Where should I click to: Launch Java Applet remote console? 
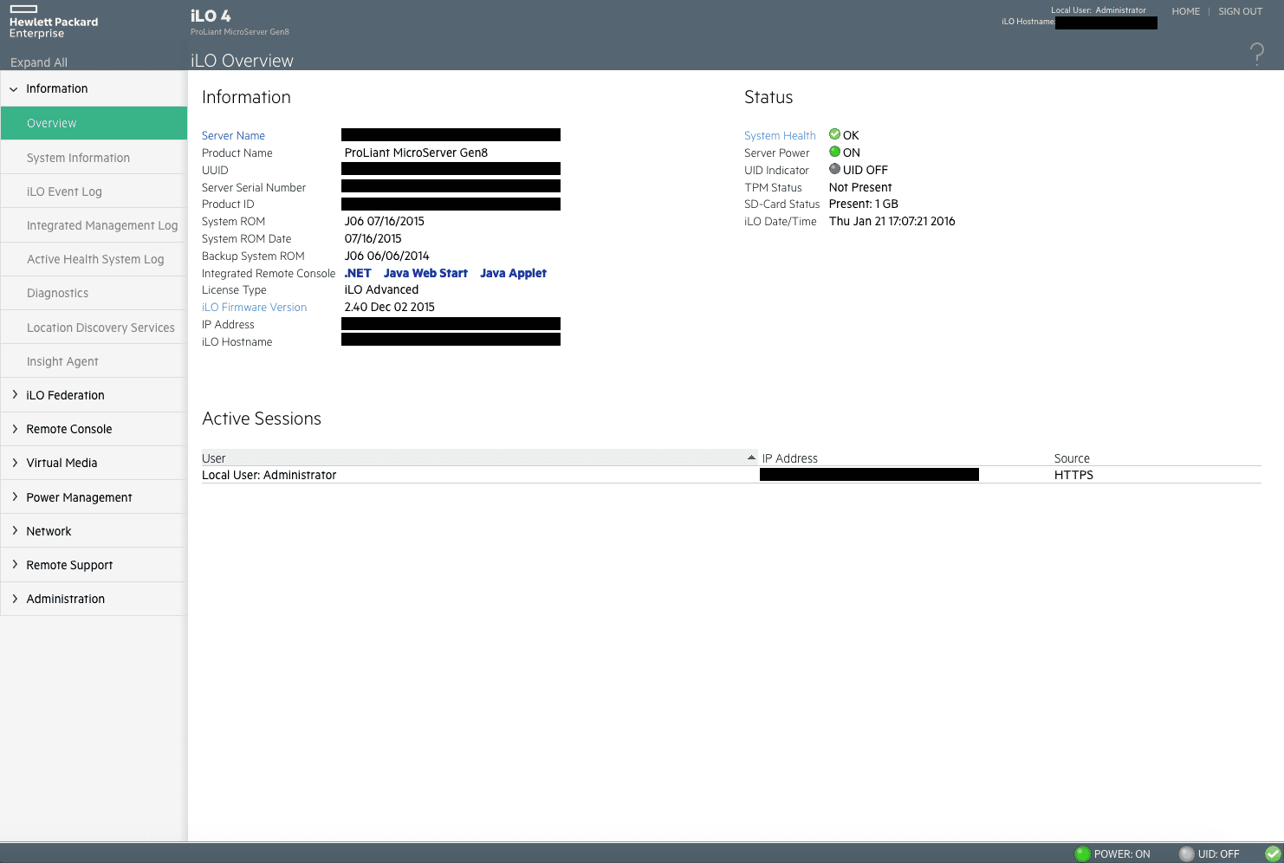[513, 273]
